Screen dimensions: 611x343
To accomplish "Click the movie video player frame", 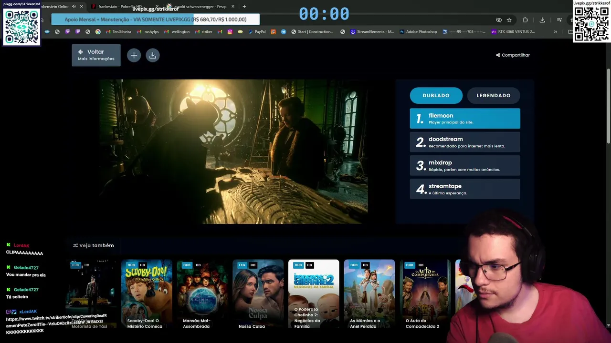I will point(234,151).
